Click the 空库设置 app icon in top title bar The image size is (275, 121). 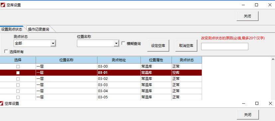pos(3,5)
